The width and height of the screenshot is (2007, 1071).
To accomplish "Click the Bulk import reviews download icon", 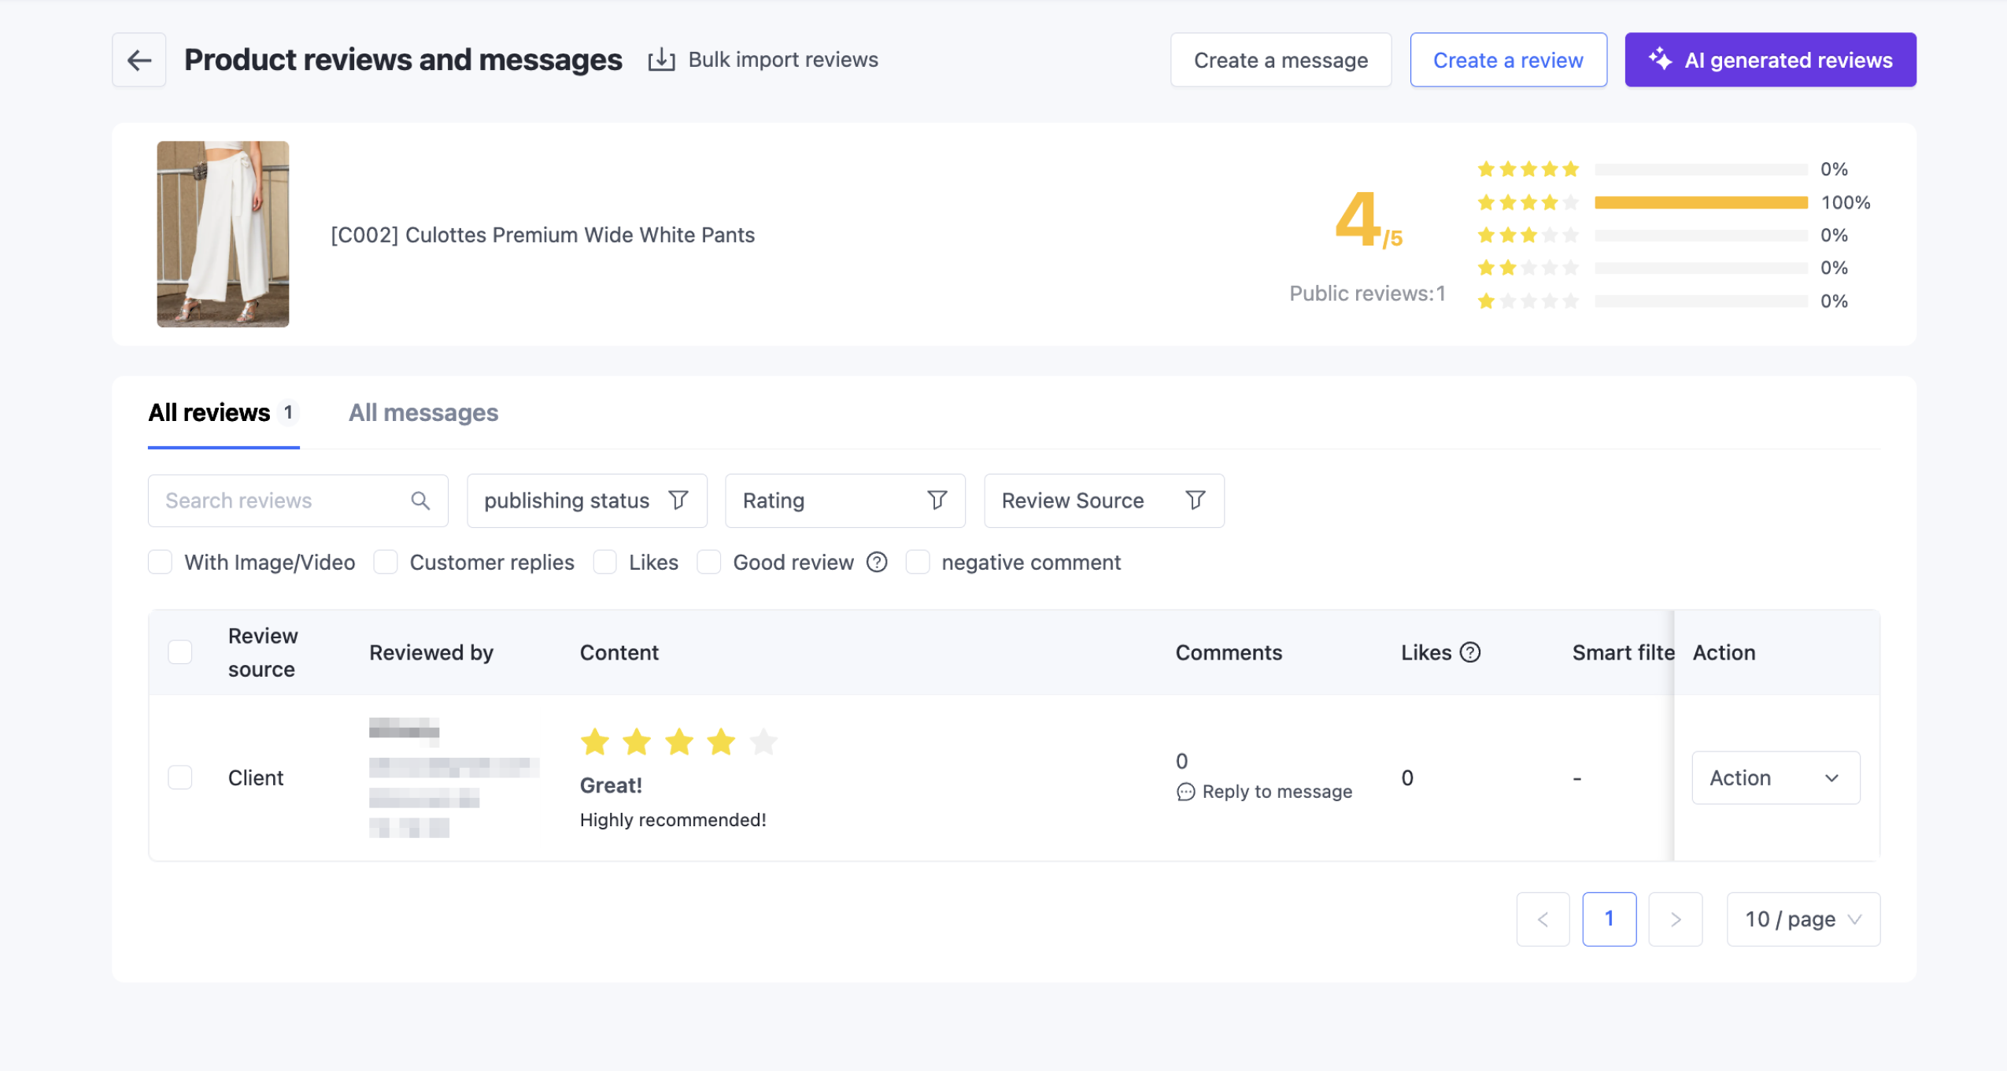I will coord(661,60).
